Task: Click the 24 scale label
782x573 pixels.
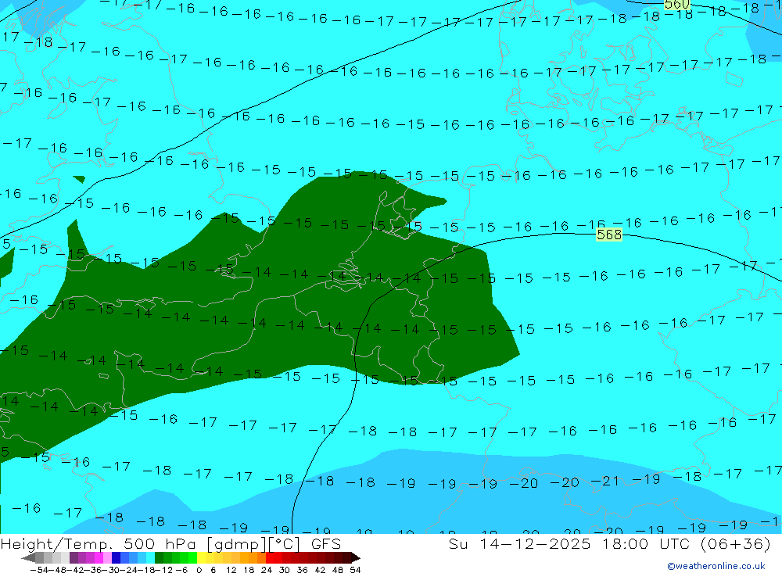Action: pyautogui.click(x=267, y=570)
